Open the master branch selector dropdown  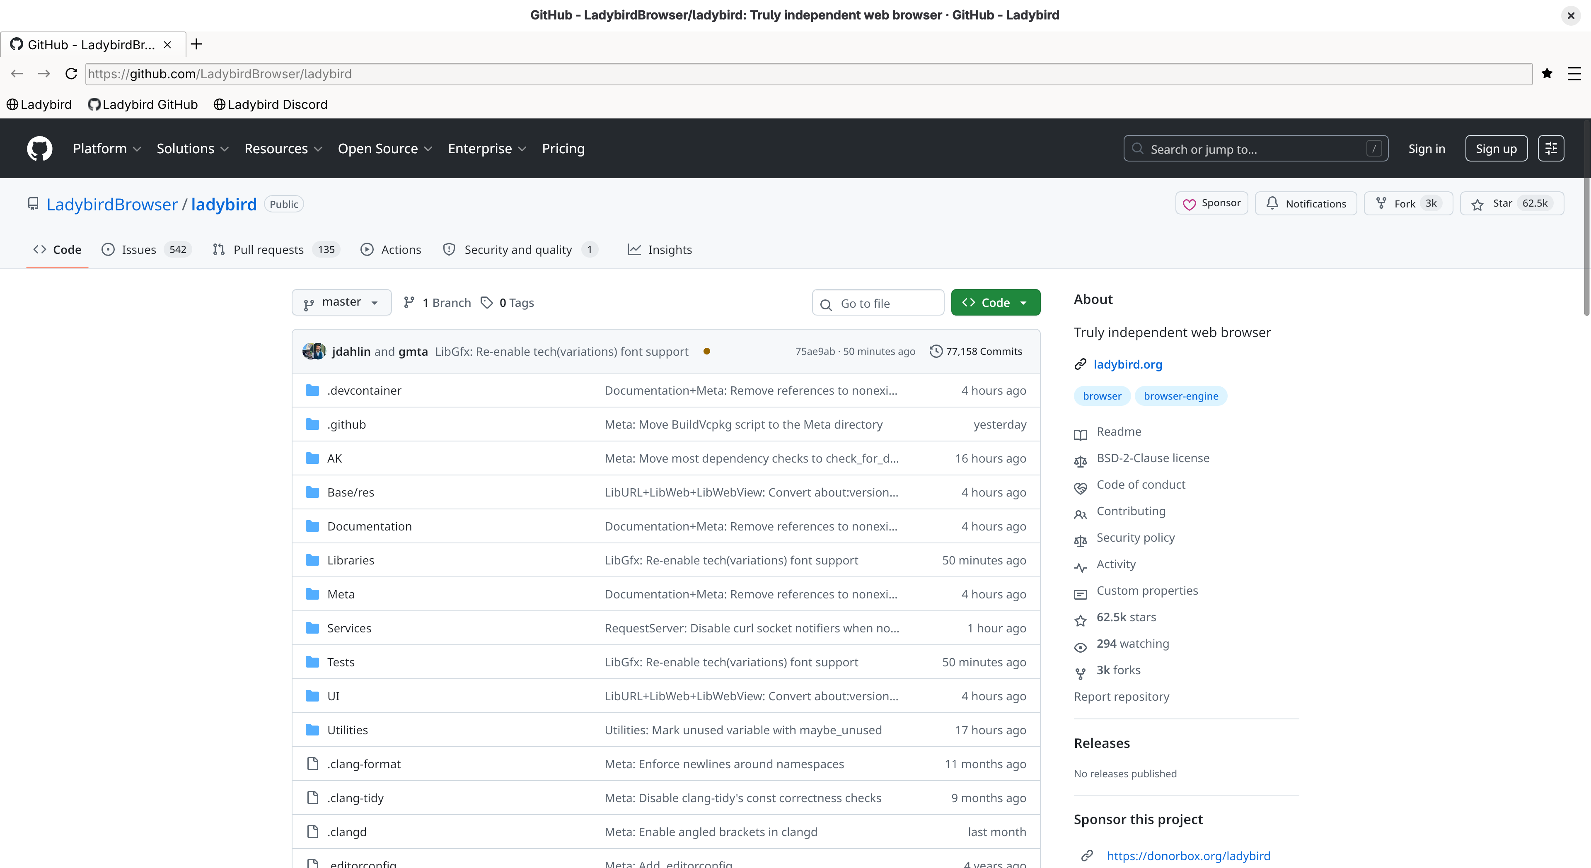pyautogui.click(x=341, y=302)
